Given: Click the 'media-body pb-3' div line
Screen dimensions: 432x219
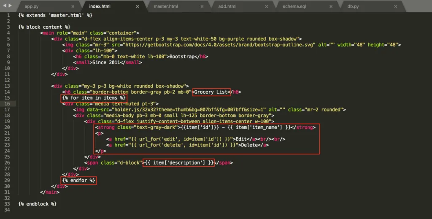Looking at the screenshot, I should pos(173,116).
